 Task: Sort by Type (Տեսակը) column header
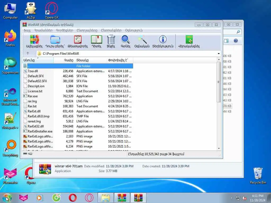click(91, 60)
